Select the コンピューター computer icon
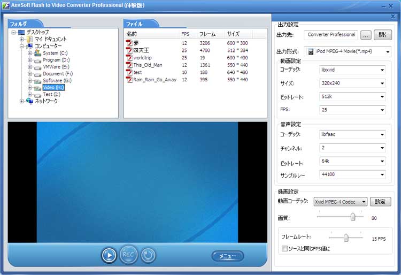401x275 pixels. tap(29, 46)
